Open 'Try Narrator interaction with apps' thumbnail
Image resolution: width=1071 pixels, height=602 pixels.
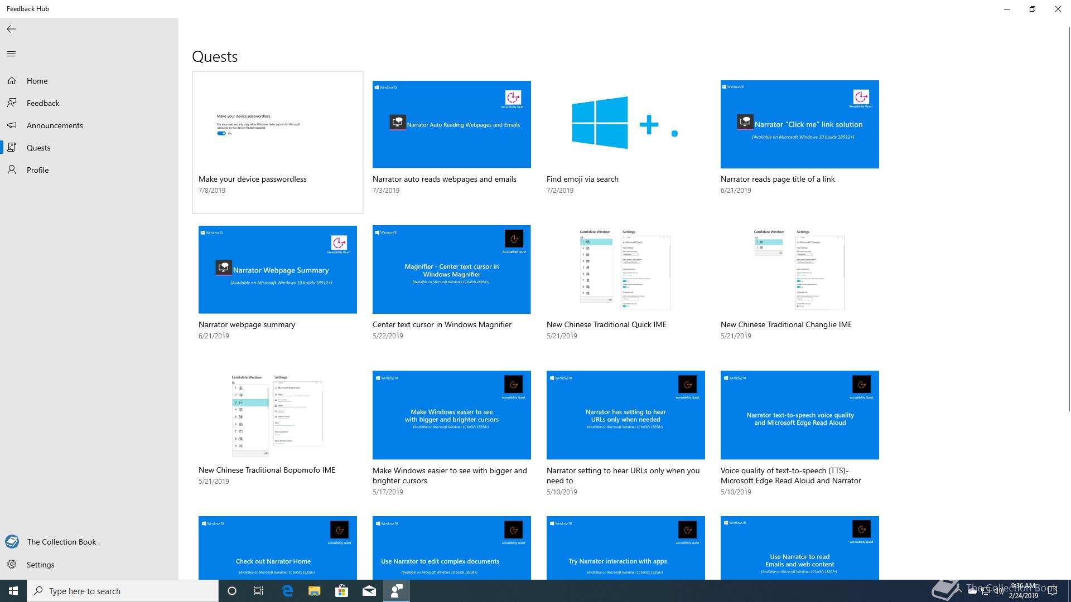[x=626, y=548]
